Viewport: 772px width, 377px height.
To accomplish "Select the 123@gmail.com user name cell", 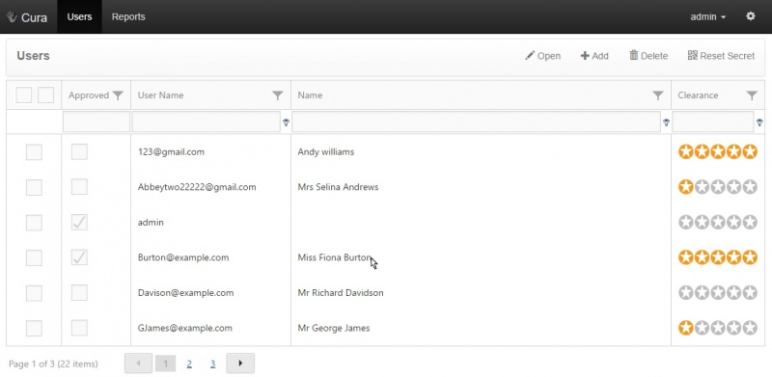I will pyautogui.click(x=171, y=152).
